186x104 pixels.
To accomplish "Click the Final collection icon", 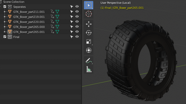I will pyautogui.click(x=10, y=37).
